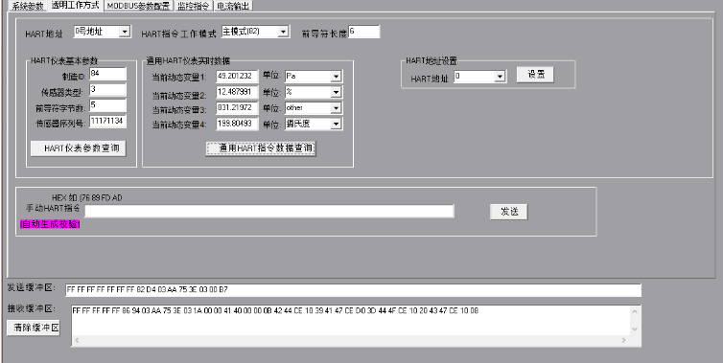Viewport: 723px width, 363px height.
Task: Select the 透明工作方式 tab
Action: tap(75, 6)
